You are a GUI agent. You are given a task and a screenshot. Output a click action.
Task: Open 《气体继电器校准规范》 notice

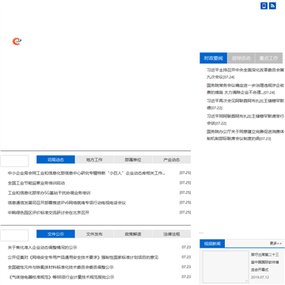(61, 277)
